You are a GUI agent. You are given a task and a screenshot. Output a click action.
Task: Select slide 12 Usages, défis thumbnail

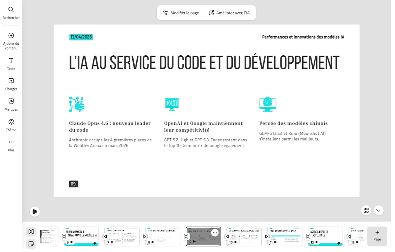325,236
